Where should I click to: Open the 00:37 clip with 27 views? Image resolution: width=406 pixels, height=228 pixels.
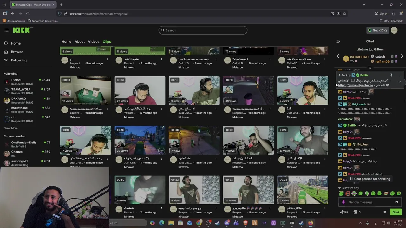click(140, 91)
